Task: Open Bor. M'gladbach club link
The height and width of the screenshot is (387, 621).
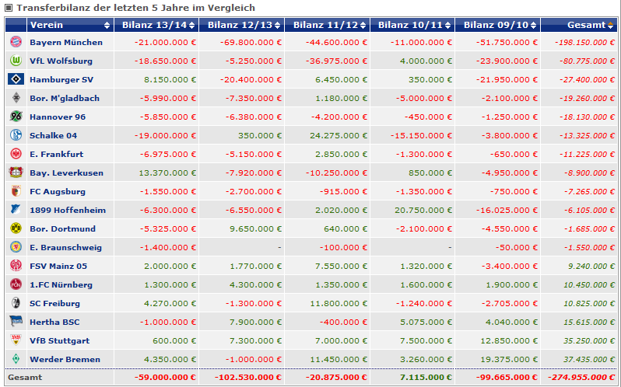Action: coord(65,98)
